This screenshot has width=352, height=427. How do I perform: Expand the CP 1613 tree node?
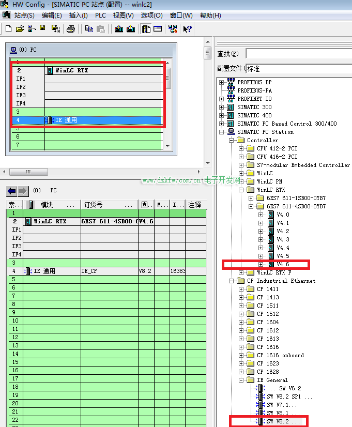241,339
